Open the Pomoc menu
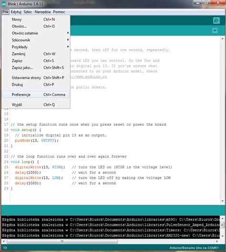226x252 pixels. (x=59, y=12)
